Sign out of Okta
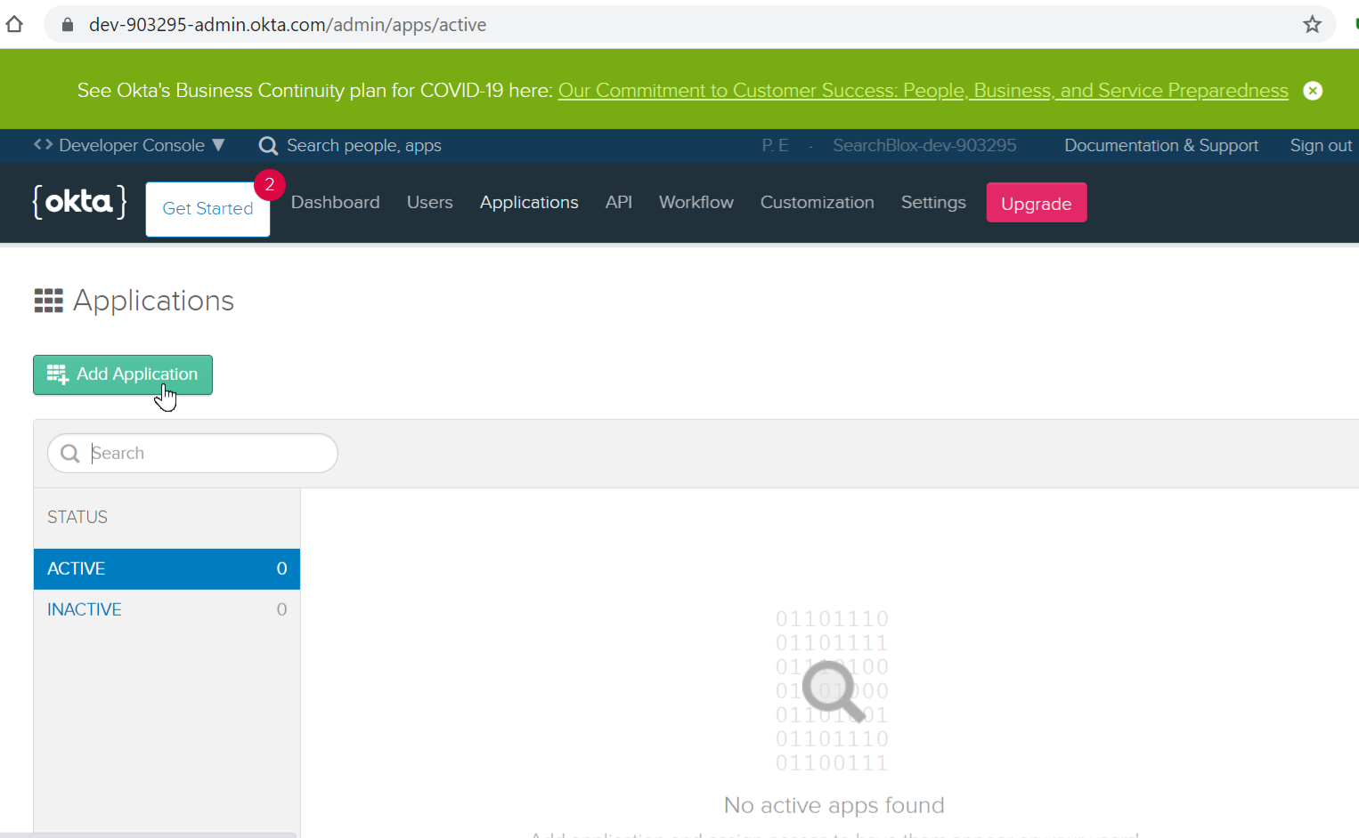1359x838 pixels. point(1321,145)
